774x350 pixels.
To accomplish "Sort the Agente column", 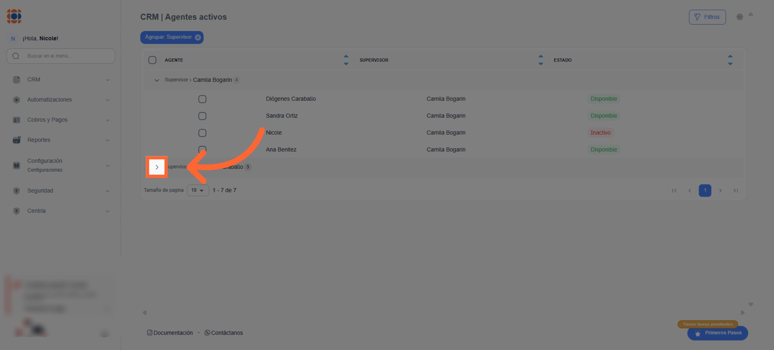I will click(346, 60).
